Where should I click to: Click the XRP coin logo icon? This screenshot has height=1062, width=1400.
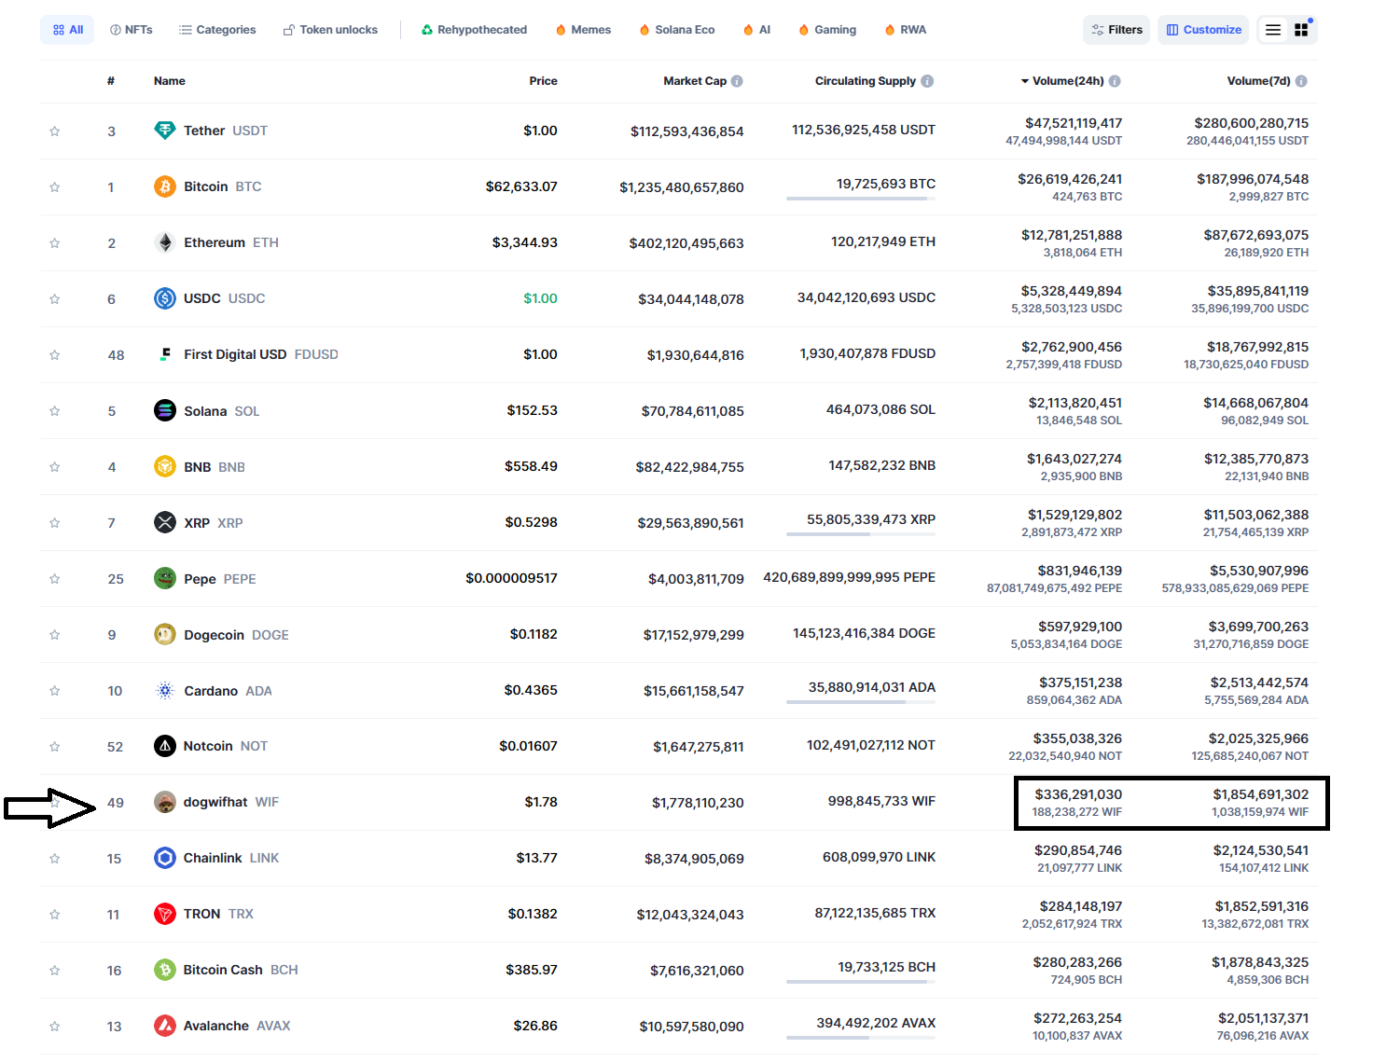point(165,522)
